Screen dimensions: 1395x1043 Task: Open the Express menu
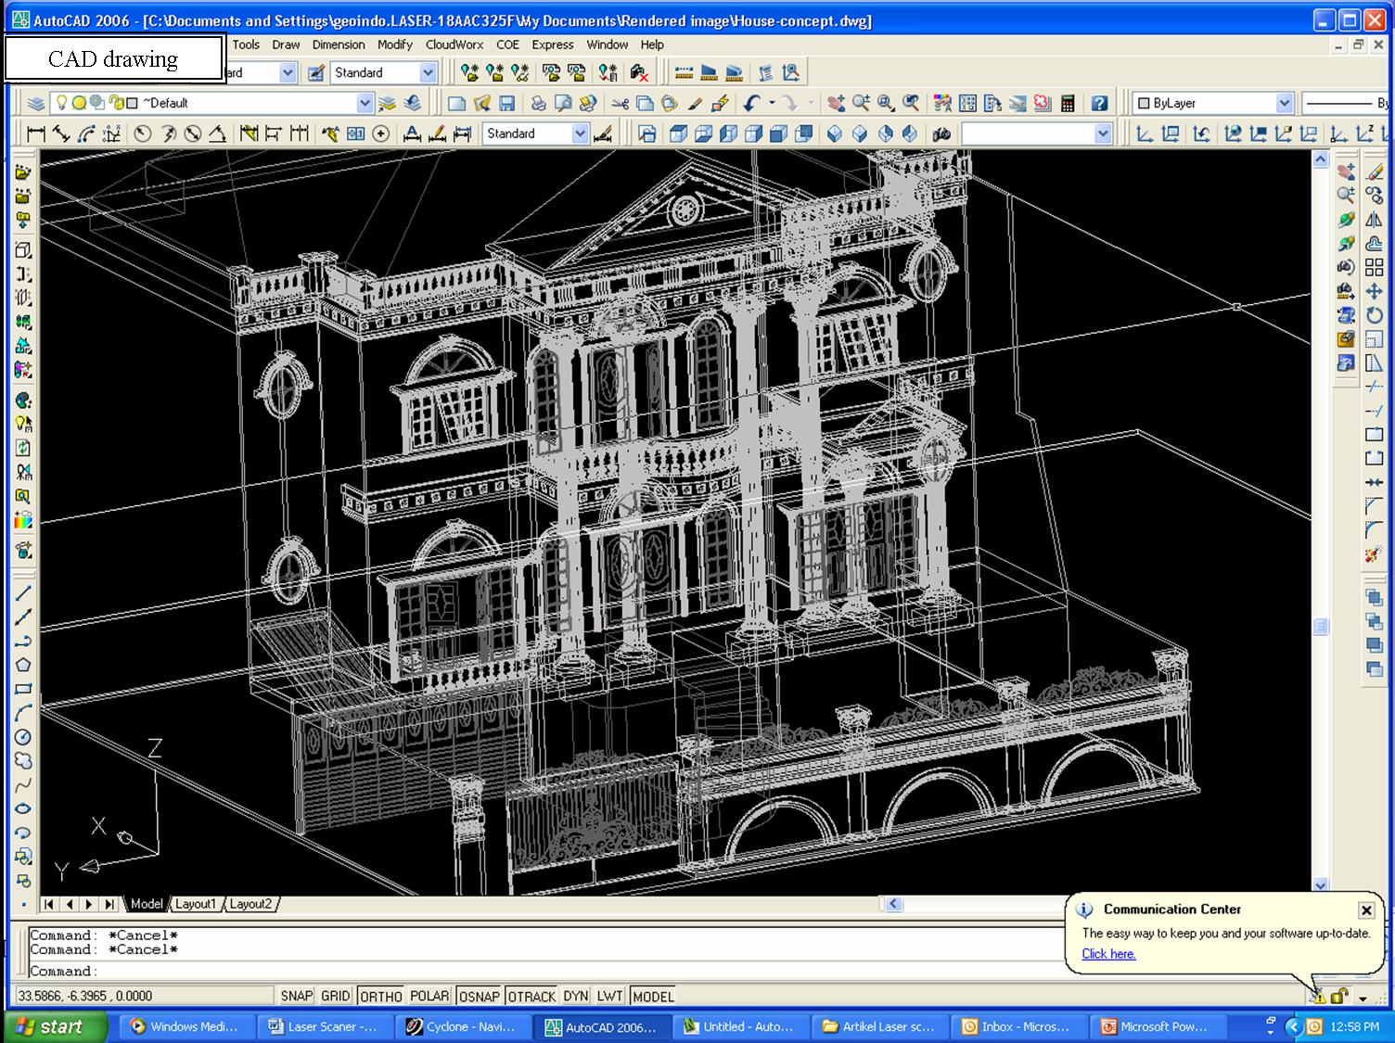click(x=552, y=45)
